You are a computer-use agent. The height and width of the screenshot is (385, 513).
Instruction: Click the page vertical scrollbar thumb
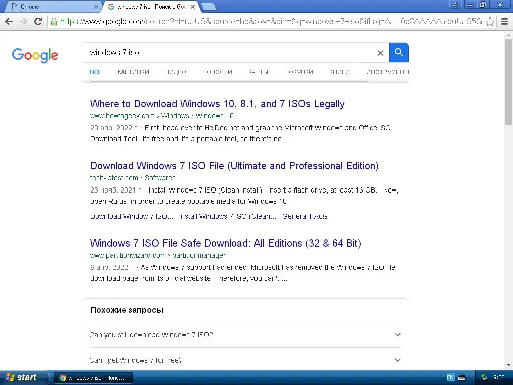point(509,82)
